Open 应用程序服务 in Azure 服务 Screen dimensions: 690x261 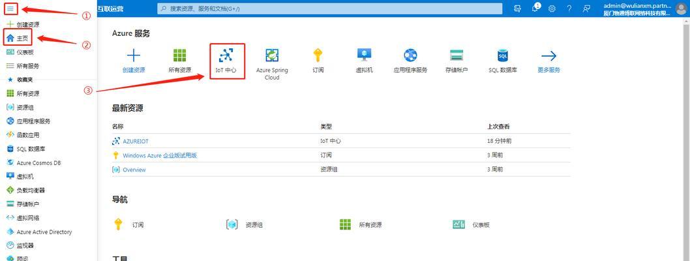tap(410, 61)
